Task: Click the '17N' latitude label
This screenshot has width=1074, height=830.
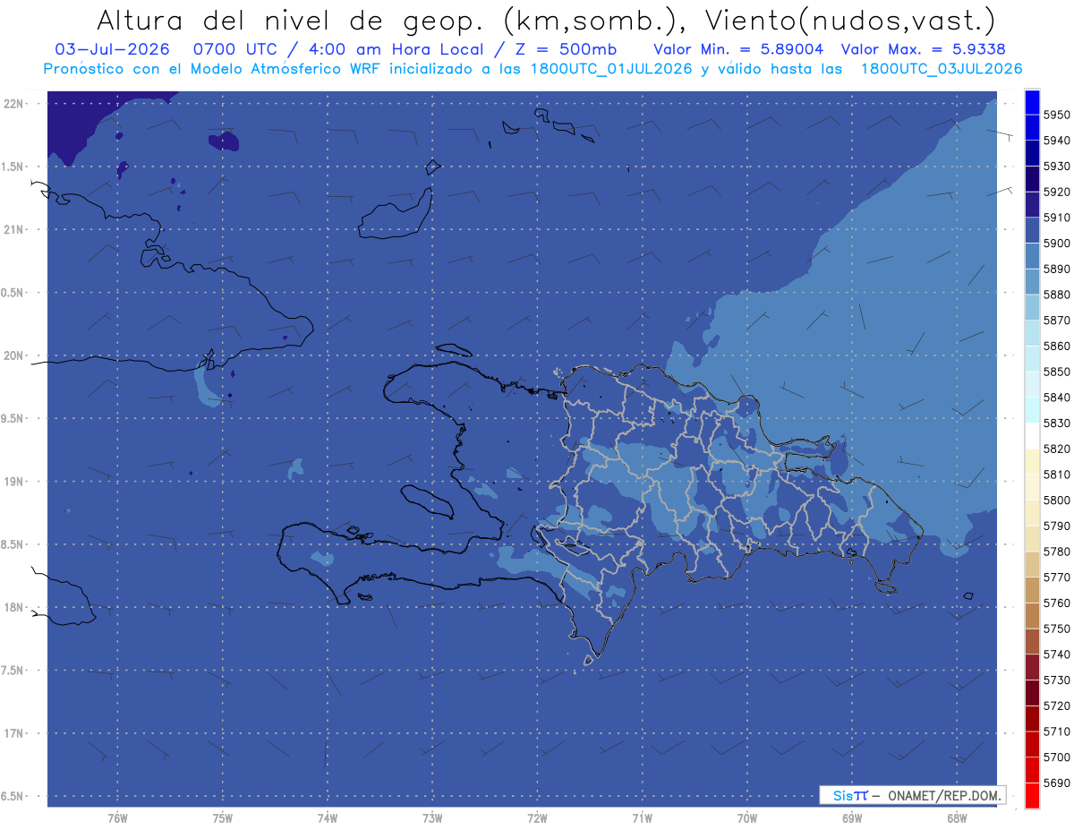Action: click(x=14, y=733)
